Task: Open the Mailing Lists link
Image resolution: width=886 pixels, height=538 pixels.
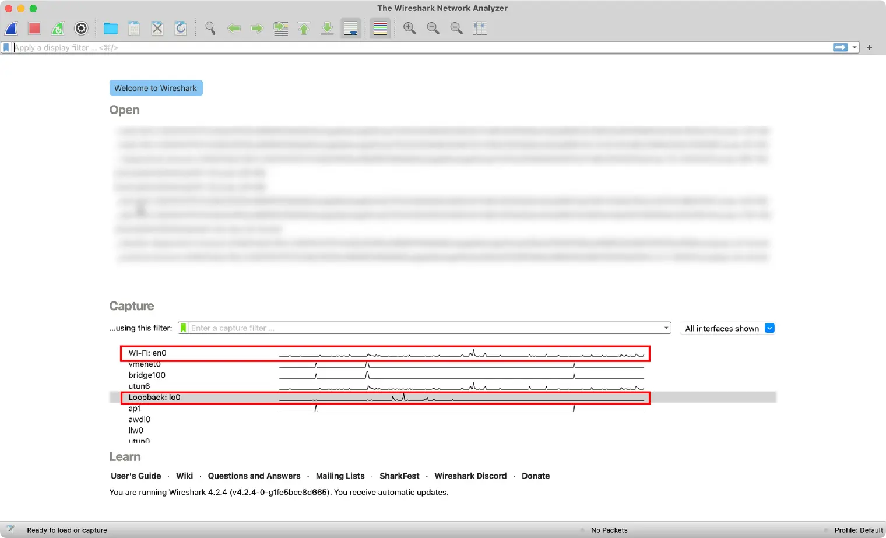Action: click(x=340, y=476)
